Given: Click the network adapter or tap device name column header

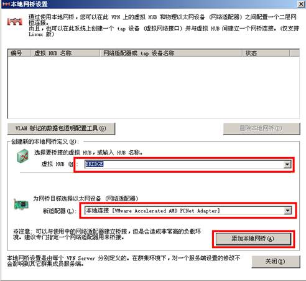Looking at the screenshot, I should coord(171,53).
